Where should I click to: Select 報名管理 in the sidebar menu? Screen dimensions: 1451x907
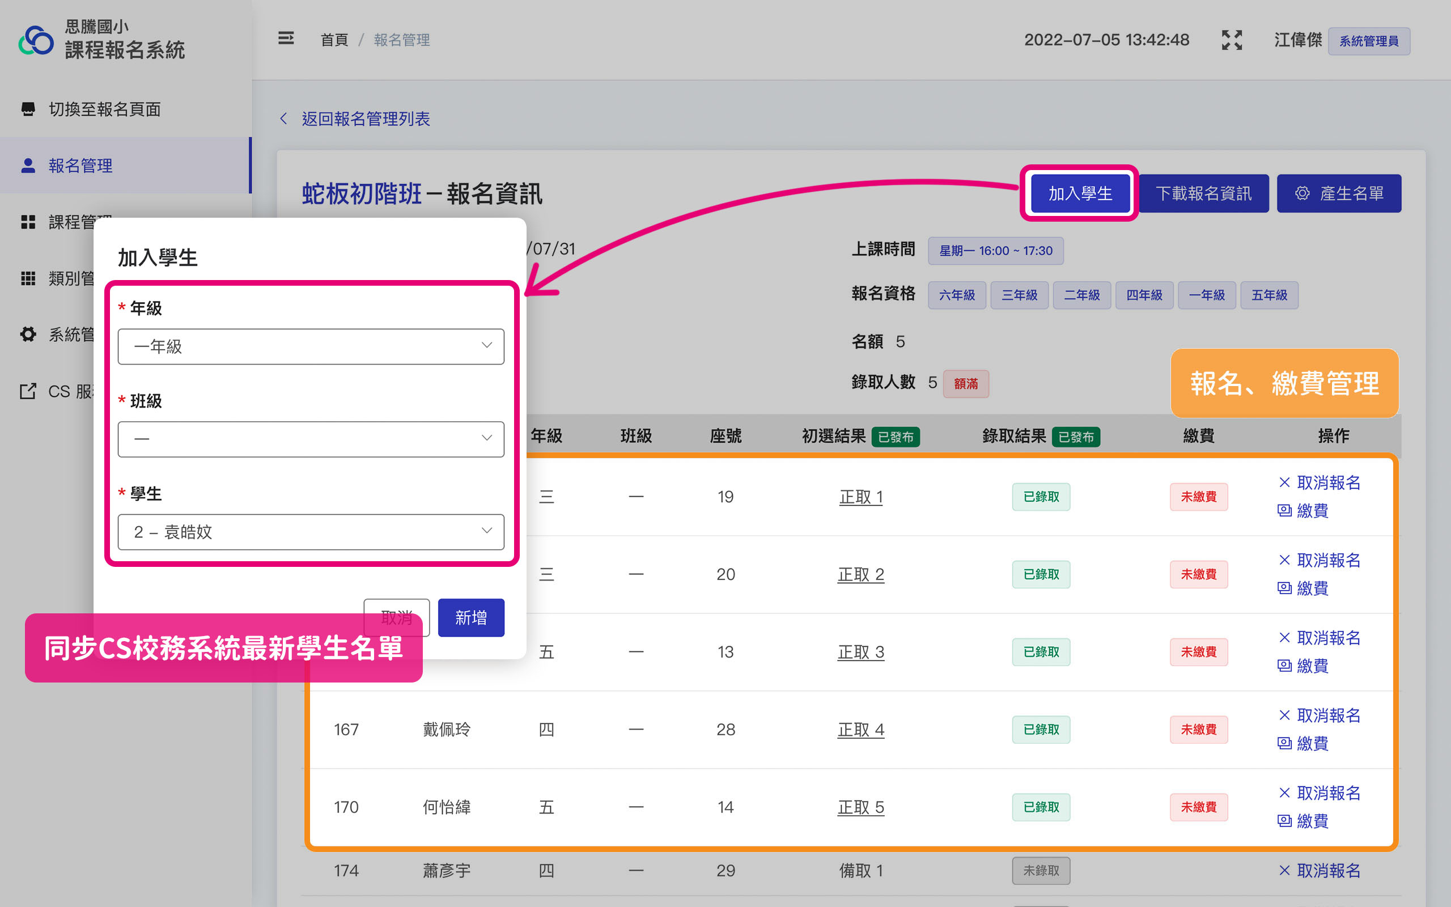81,166
